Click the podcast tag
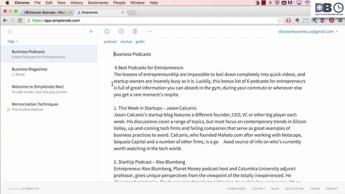 point(110,41)
